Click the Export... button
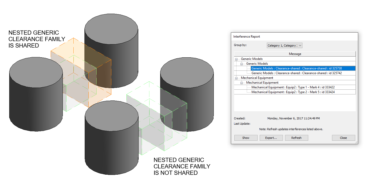The image size is (365, 182). click(271, 138)
